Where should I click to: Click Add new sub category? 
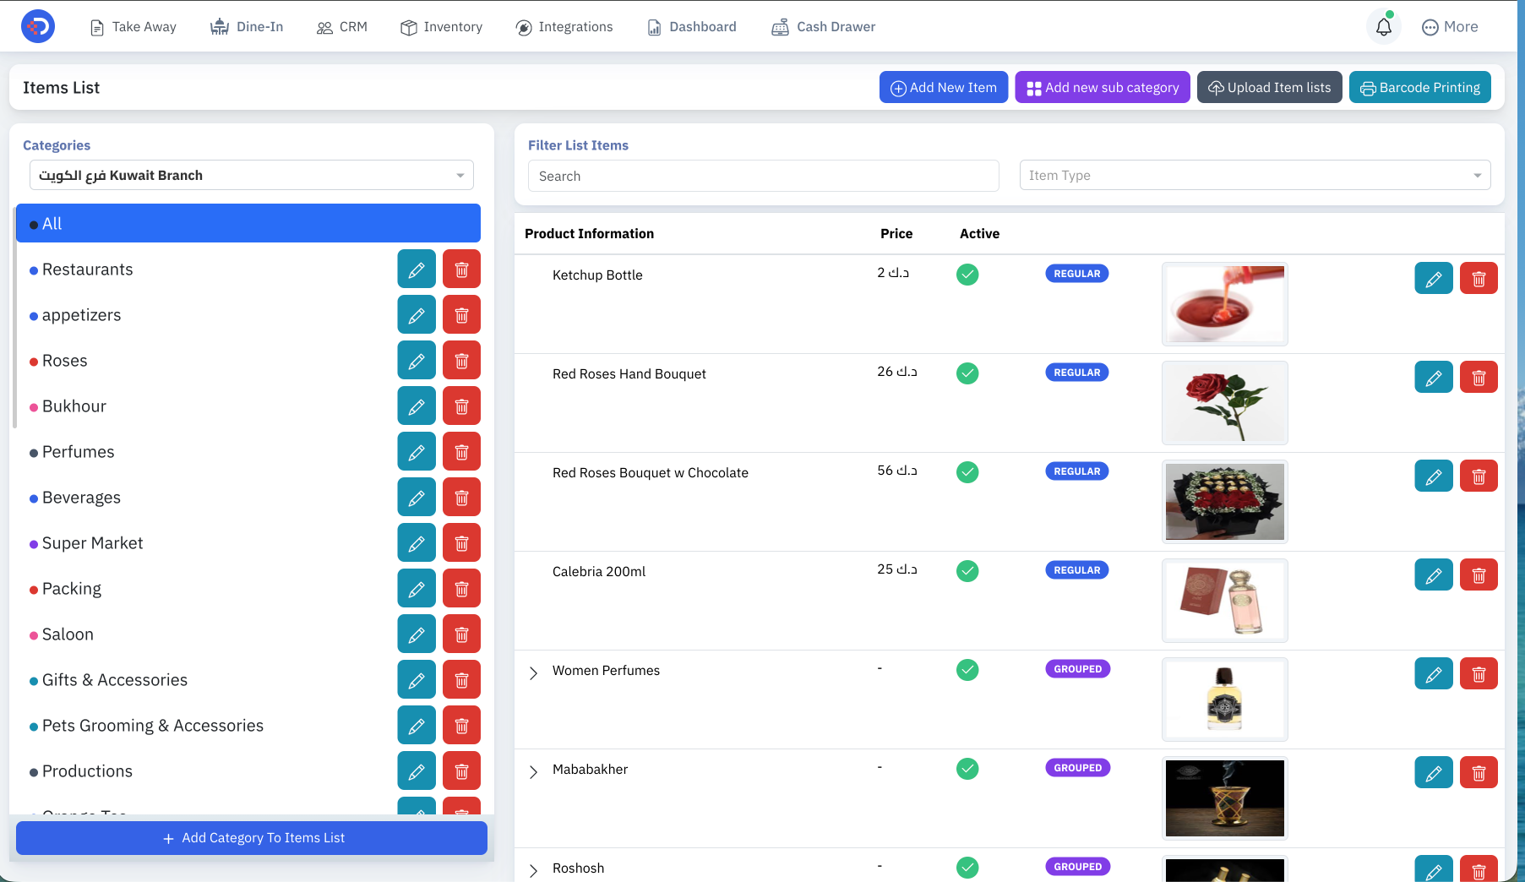(1103, 87)
